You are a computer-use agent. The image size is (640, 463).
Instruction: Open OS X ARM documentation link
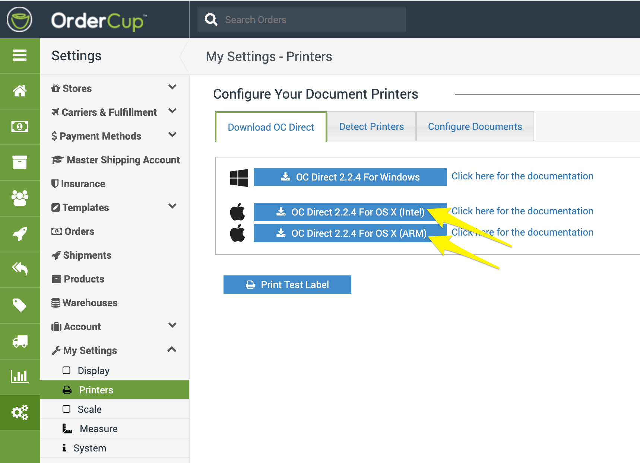tap(522, 232)
